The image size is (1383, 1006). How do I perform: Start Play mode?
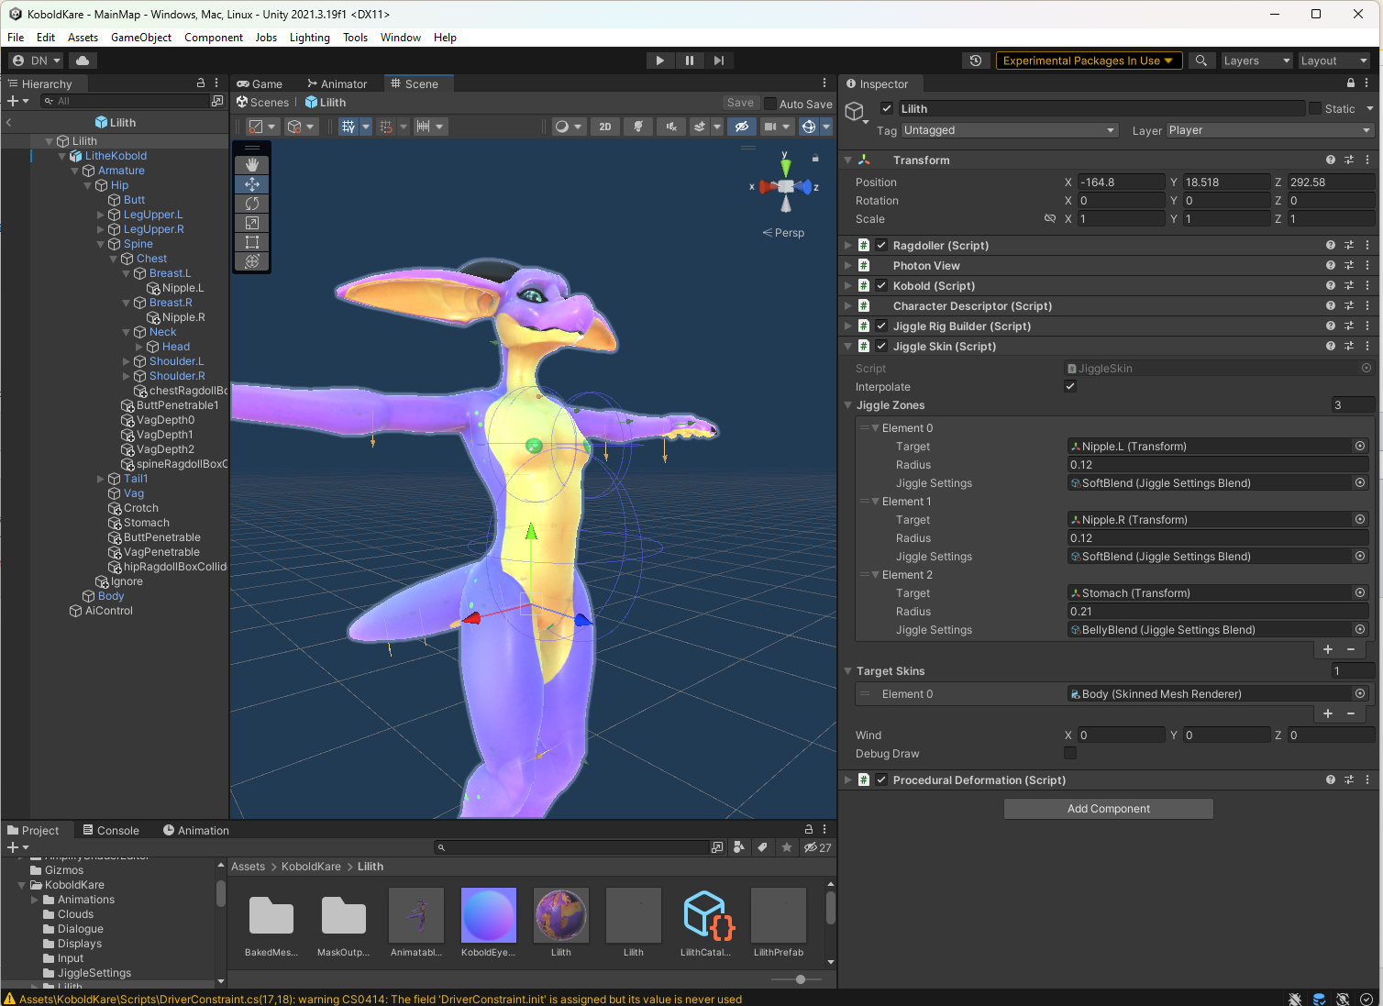point(659,61)
